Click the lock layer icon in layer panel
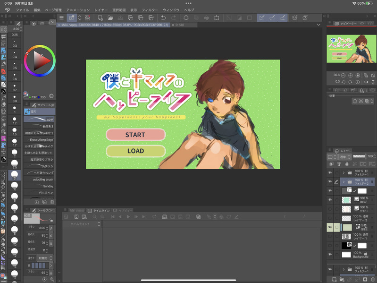Viewport: 377px width, 283px height. click(x=347, y=164)
